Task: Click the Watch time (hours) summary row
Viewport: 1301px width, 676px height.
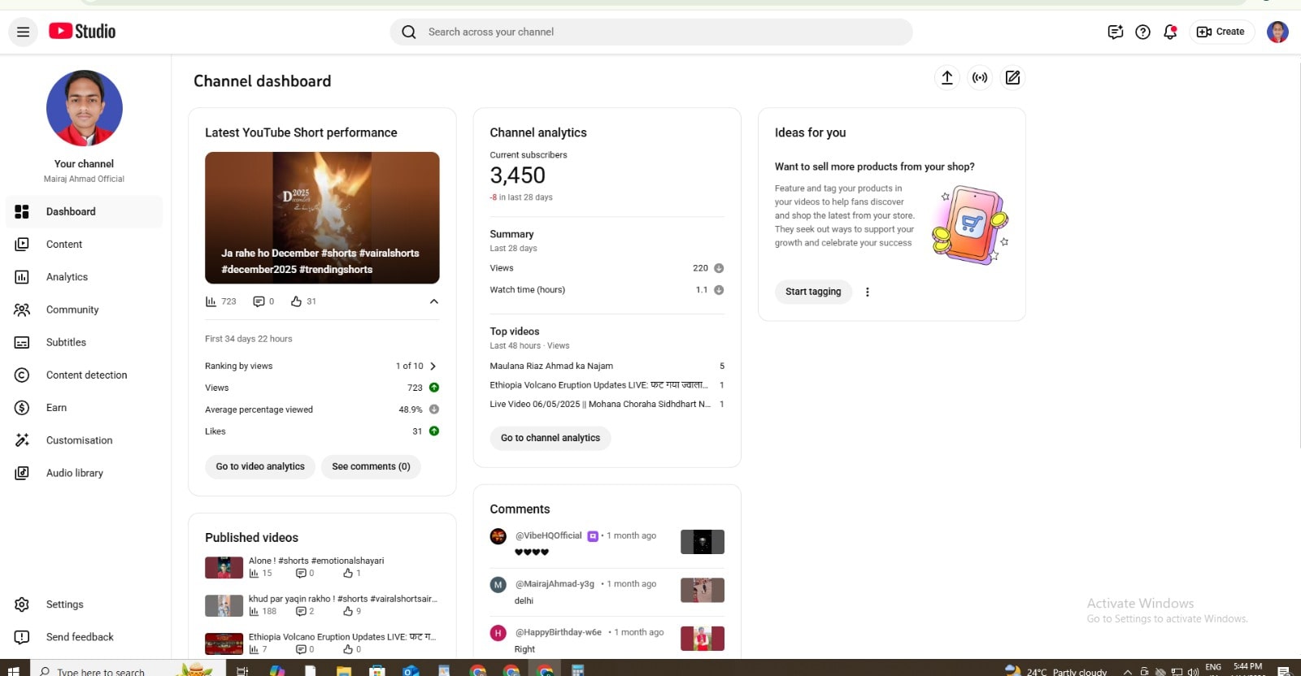Action: [607, 290]
